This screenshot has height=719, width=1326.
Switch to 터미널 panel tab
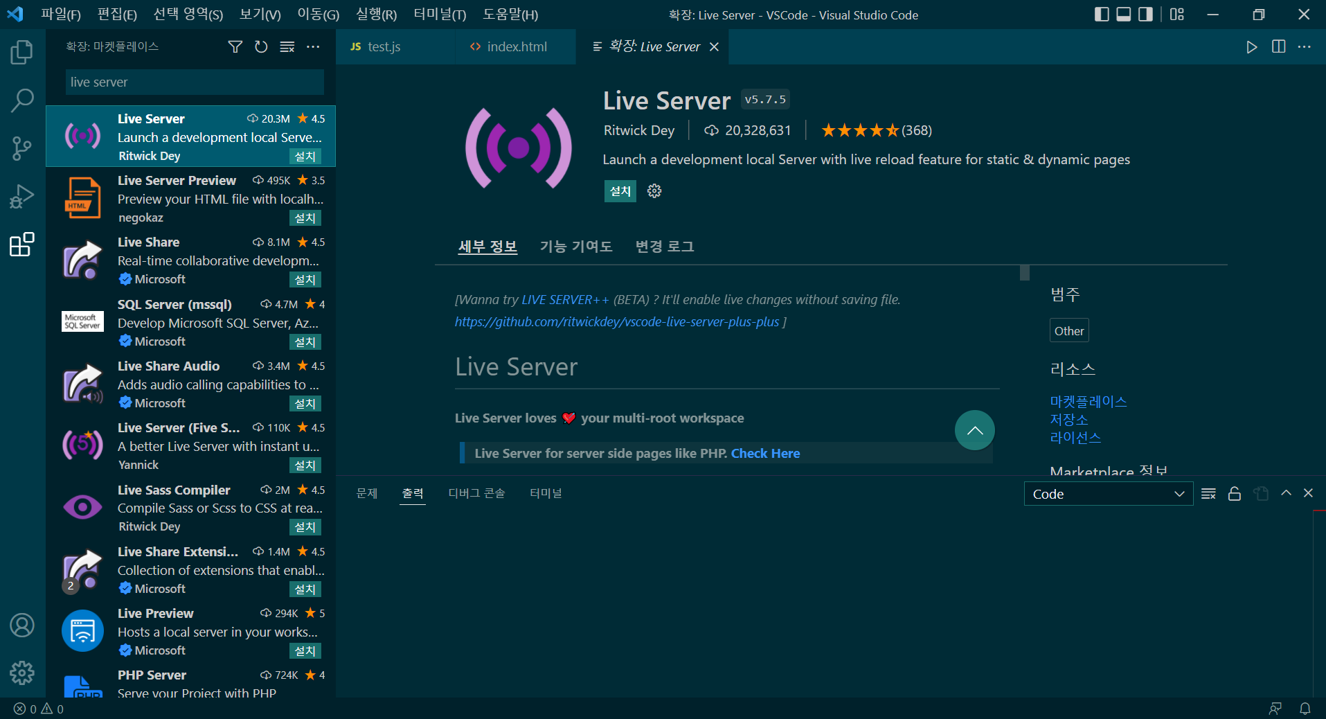[x=546, y=493]
